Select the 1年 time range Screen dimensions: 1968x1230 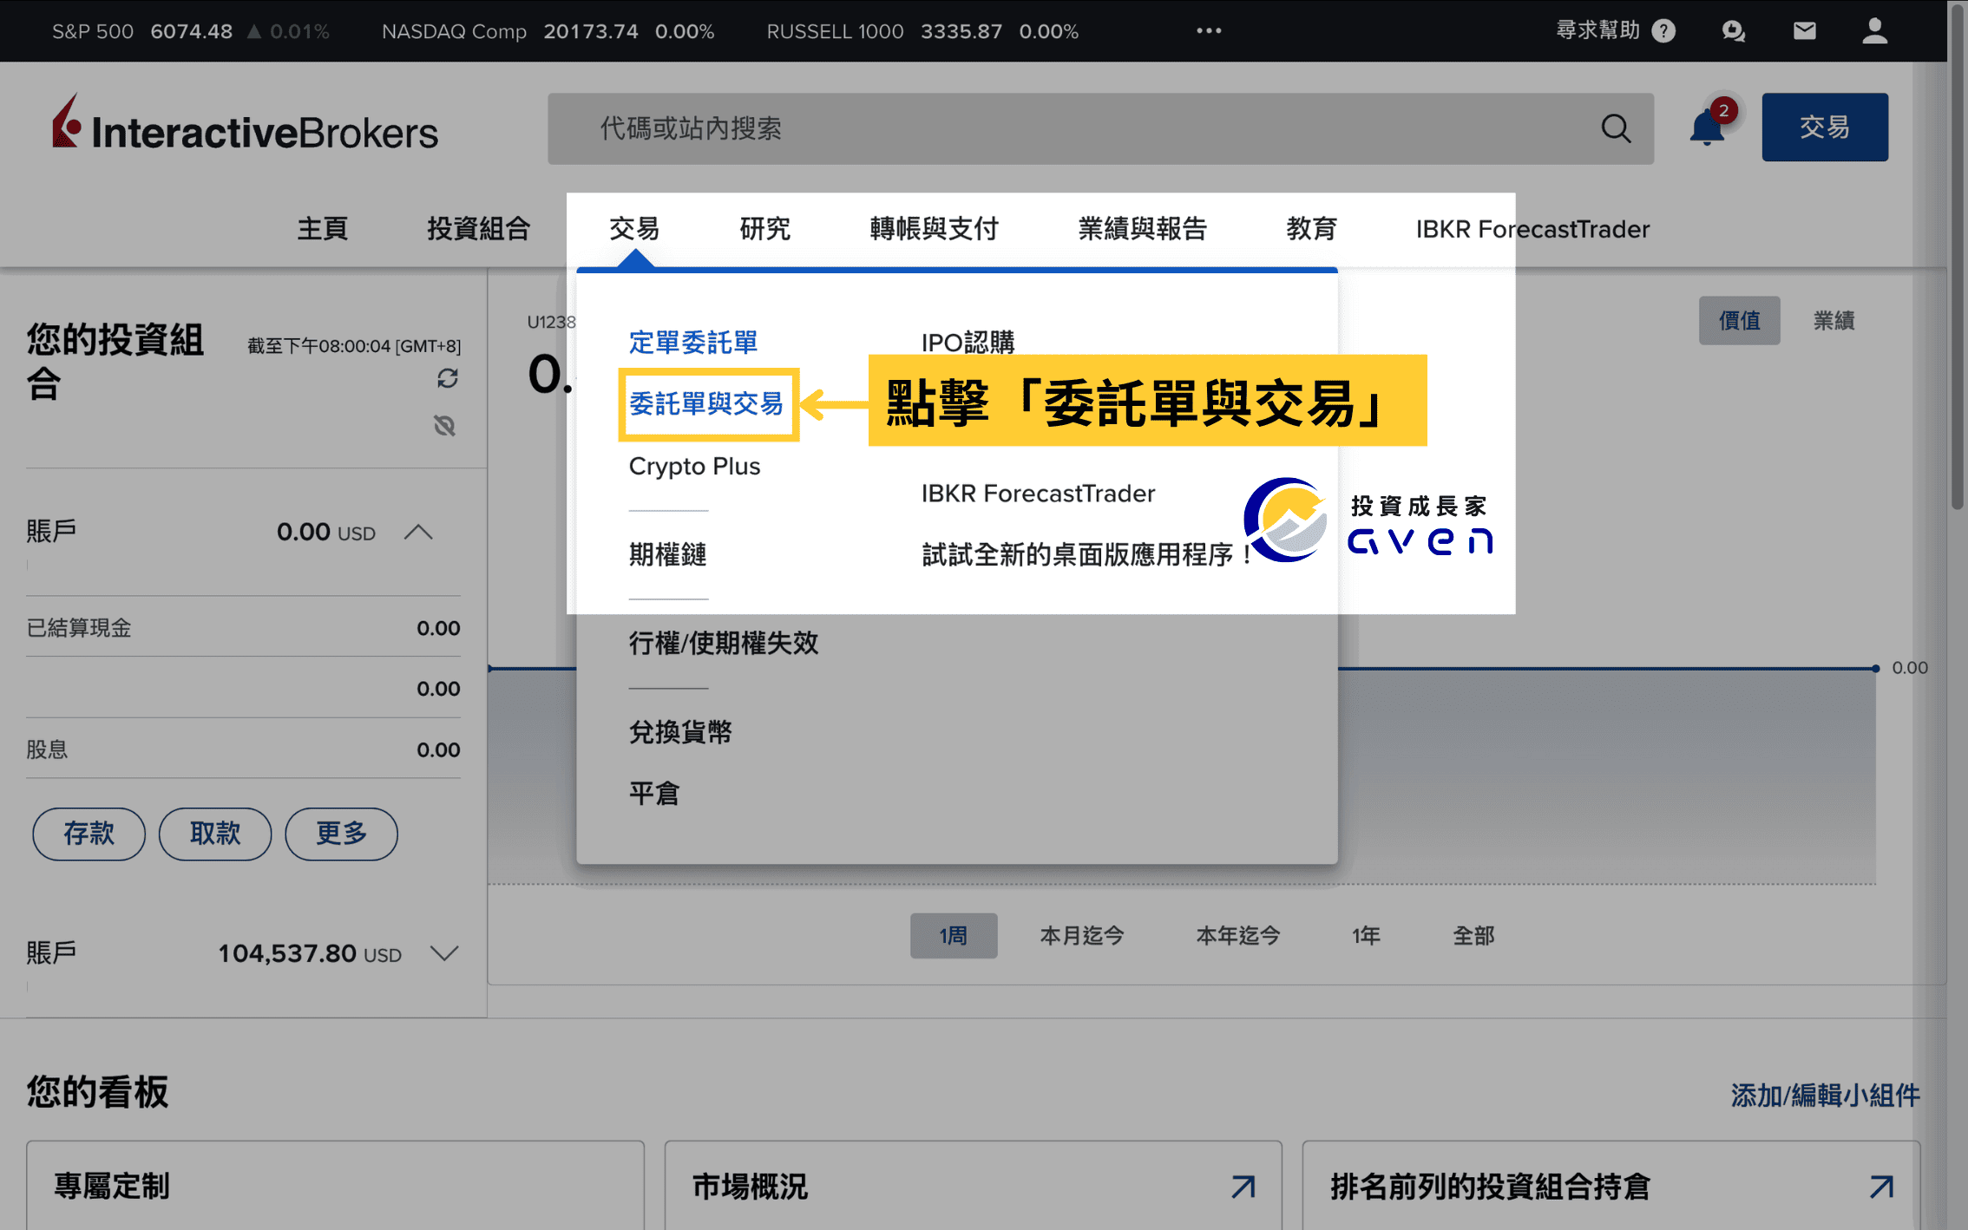tap(1366, 936)
